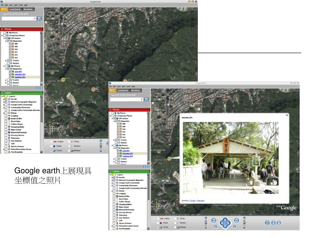Uncheck waypoint 008 in back window Places panel
The height and width of the screenshot is (238, 317).
point(10,44)
